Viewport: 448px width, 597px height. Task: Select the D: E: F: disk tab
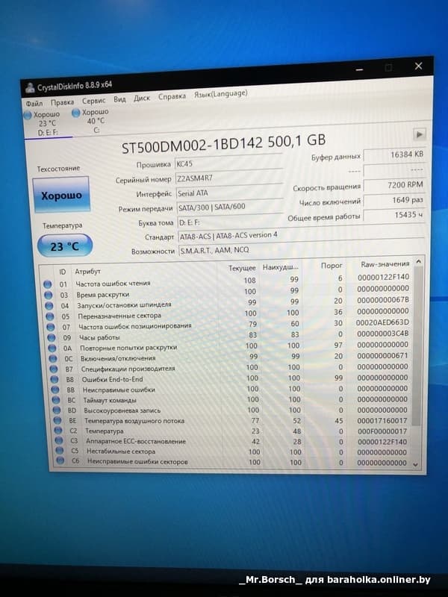click(46, 123)
